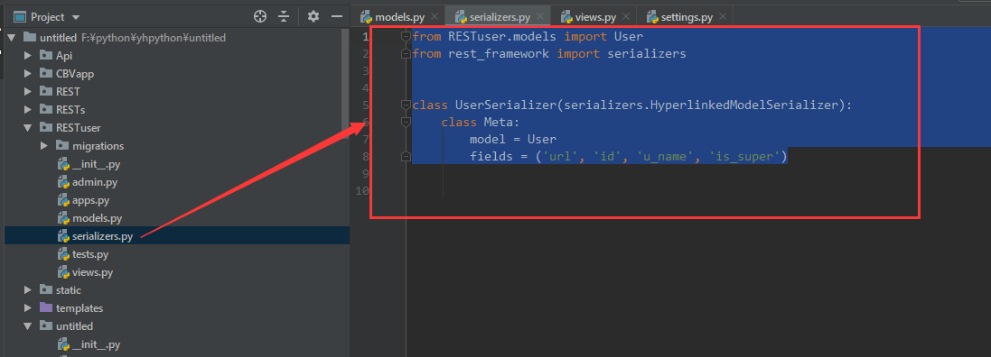Expand the CBVapp folder

click(x=27, y=74)
